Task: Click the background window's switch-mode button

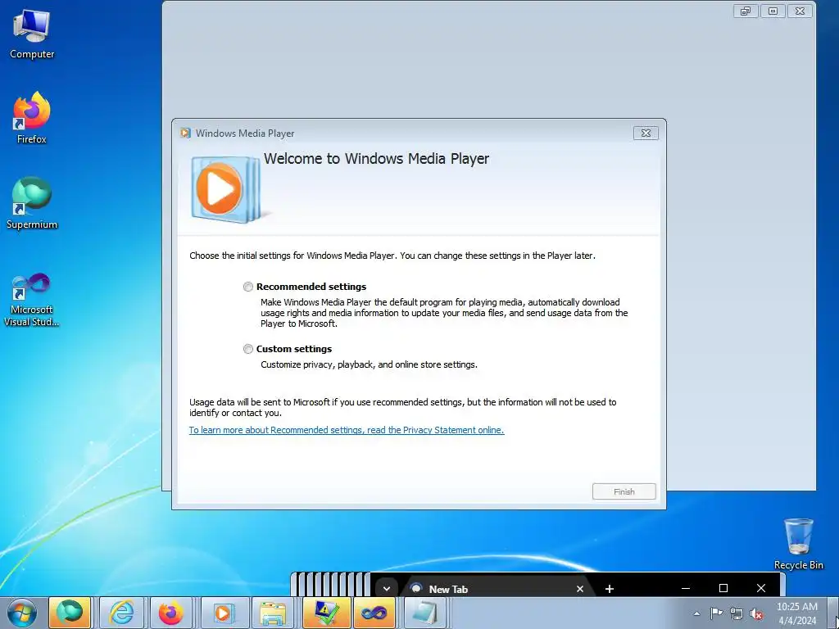Action: click(x=746, y=11)
